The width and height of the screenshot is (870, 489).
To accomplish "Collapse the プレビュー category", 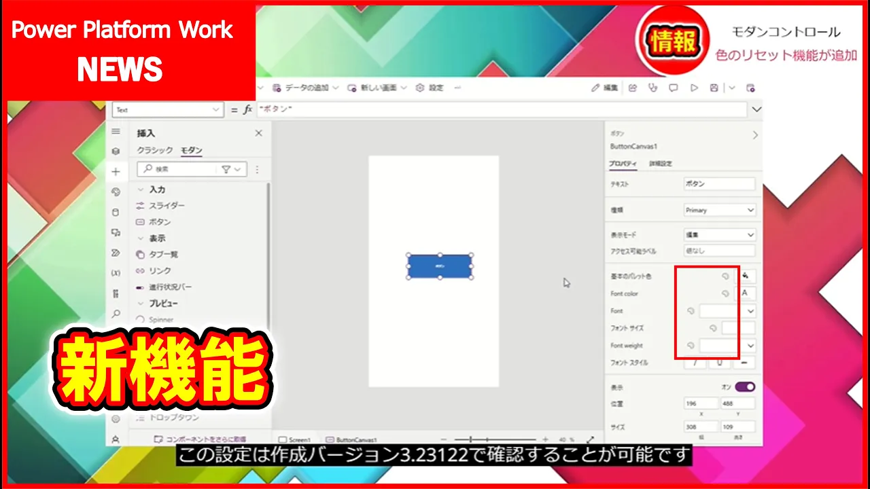I will tap(141, 304).
